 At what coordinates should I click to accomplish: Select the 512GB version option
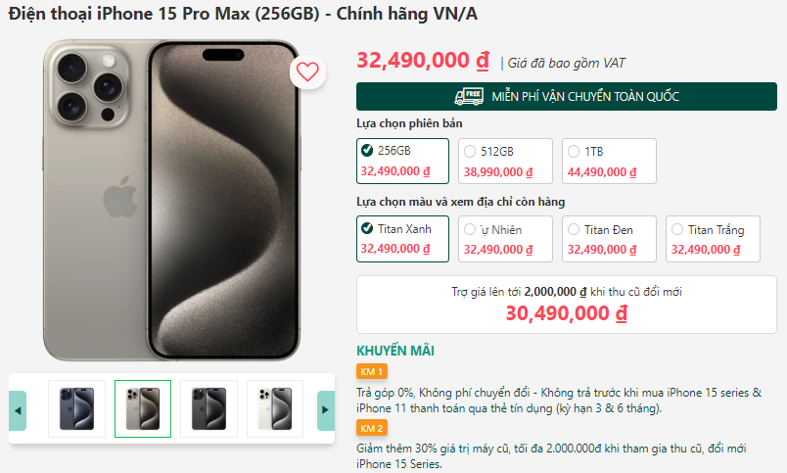(x=505, y=162)
